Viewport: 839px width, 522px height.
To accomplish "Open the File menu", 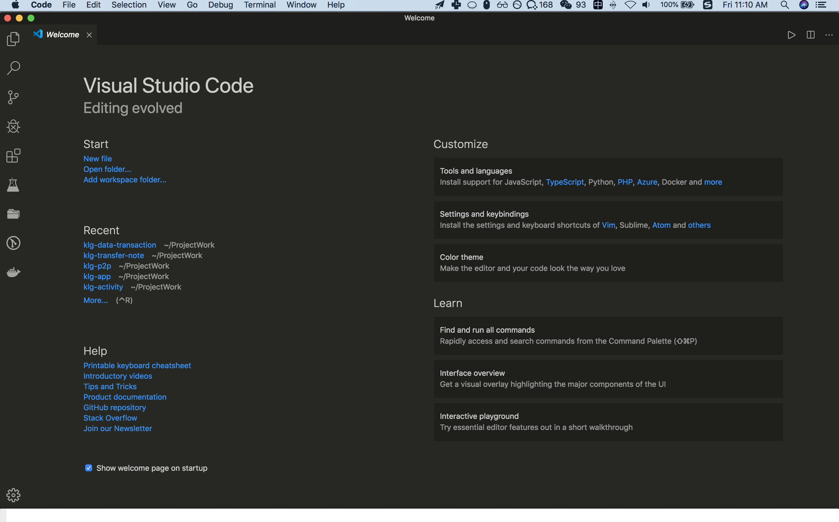I will (69, 5).
